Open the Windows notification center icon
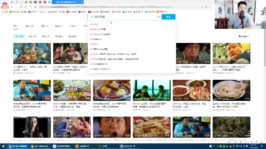Screen dimensions: 266x149 coord(261,146)
